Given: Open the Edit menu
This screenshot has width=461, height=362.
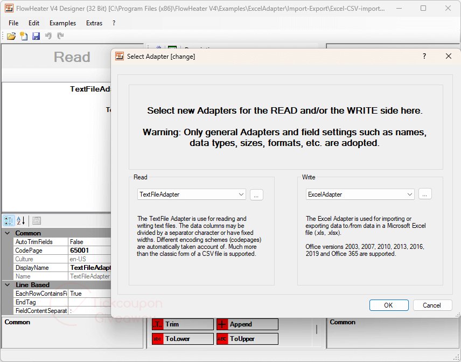Looking at the screenshot, I should click(x=34, y=23).
